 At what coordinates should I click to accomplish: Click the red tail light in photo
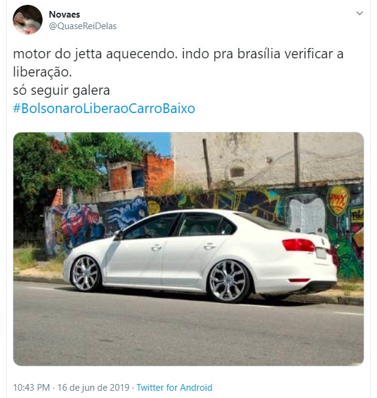[298, 245]
